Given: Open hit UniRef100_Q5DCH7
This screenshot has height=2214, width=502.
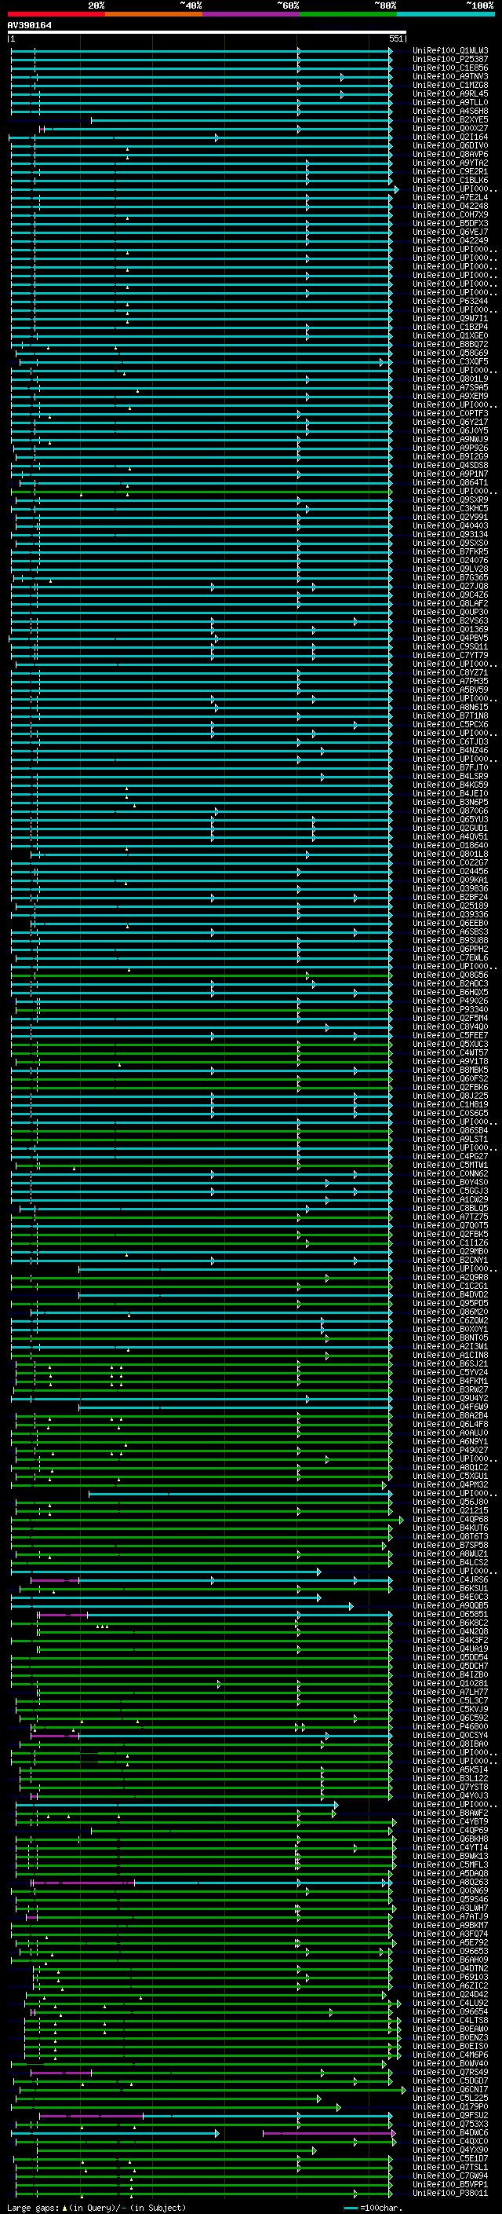Looking at the screenshot, I should tap(450, 1666).
